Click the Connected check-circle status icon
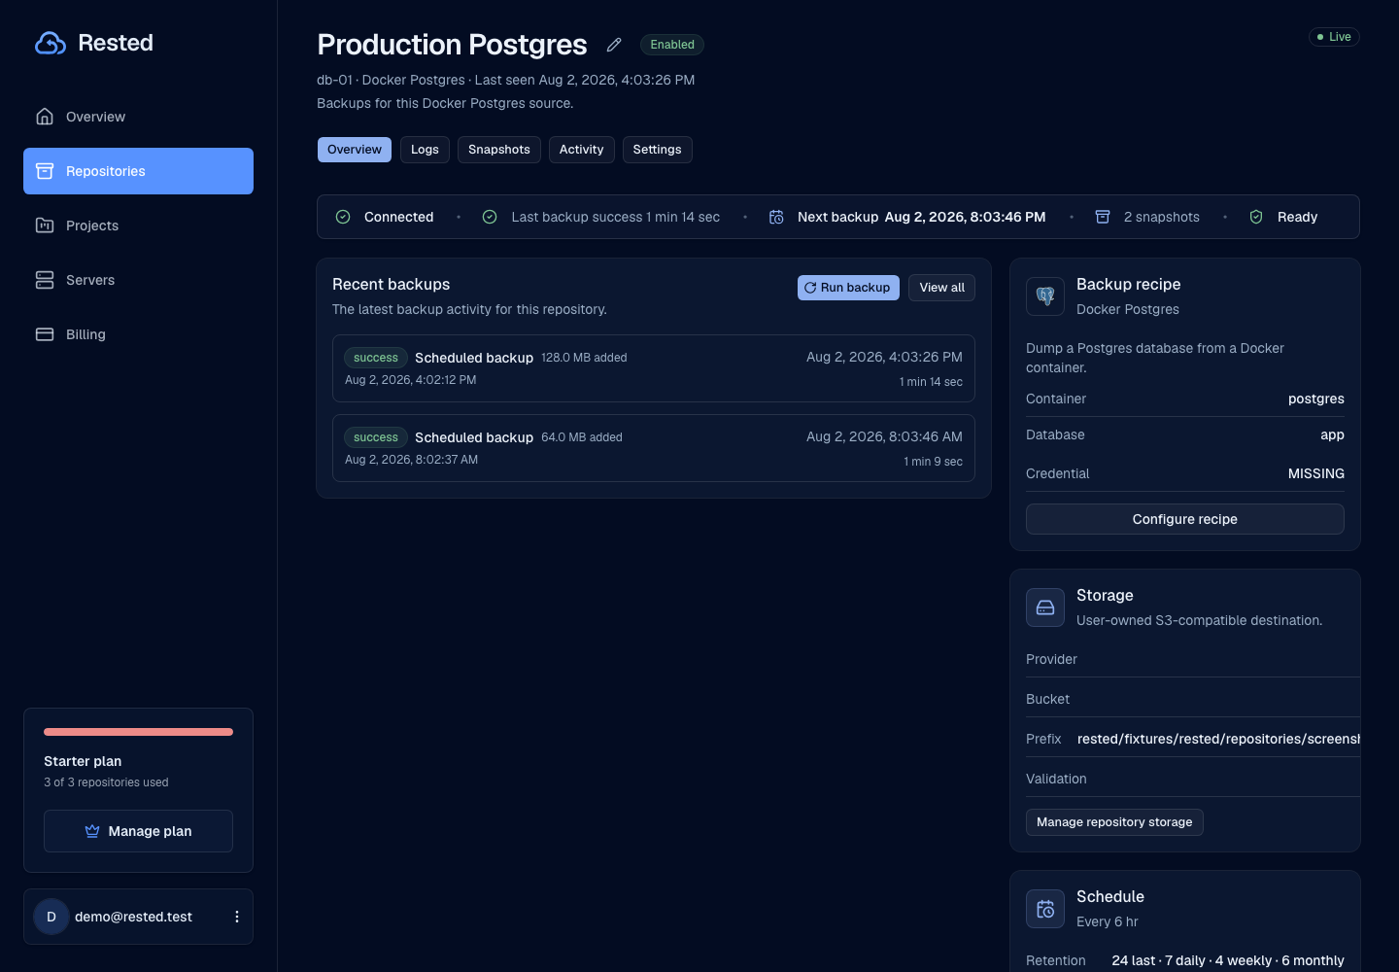This screenshot has height=972, width=1399. (x=343, y=217)
